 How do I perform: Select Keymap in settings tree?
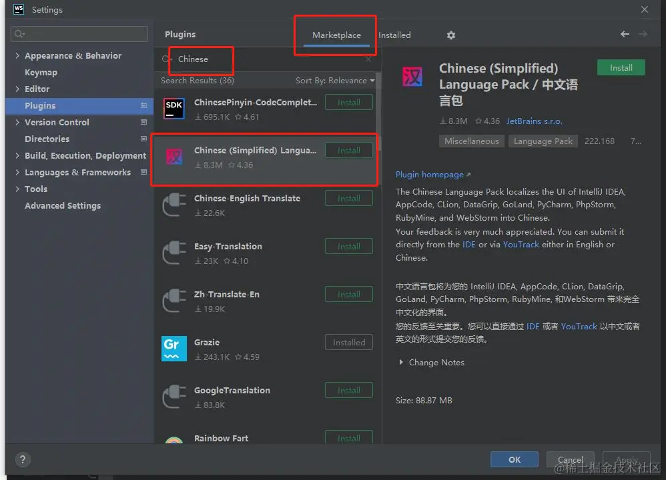(x=41, y=72)
